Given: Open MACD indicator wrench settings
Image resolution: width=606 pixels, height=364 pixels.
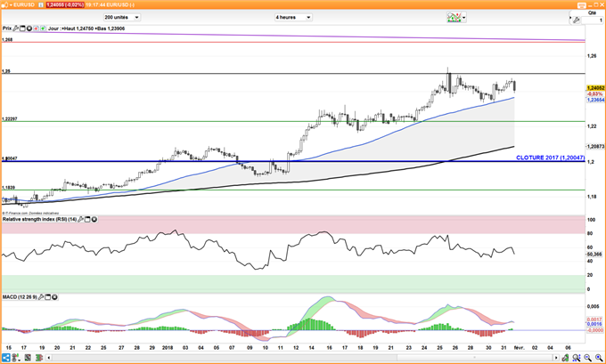Looking at the screenshot, I should (41, 297).
